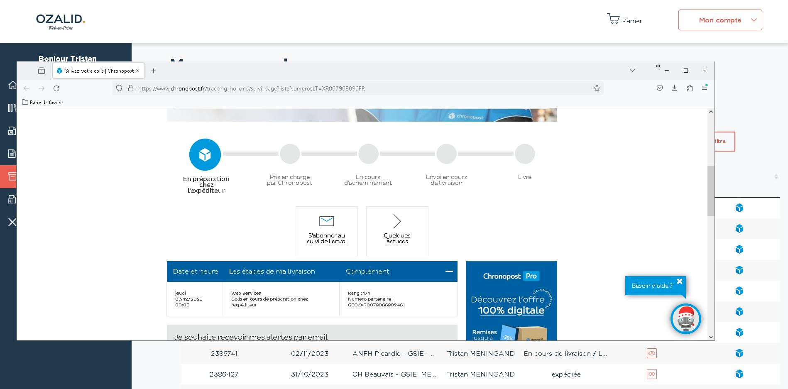Toggle eye icon for order 2386741
Viewport: 788px width, 389px height.
click(x=652, y=353)
